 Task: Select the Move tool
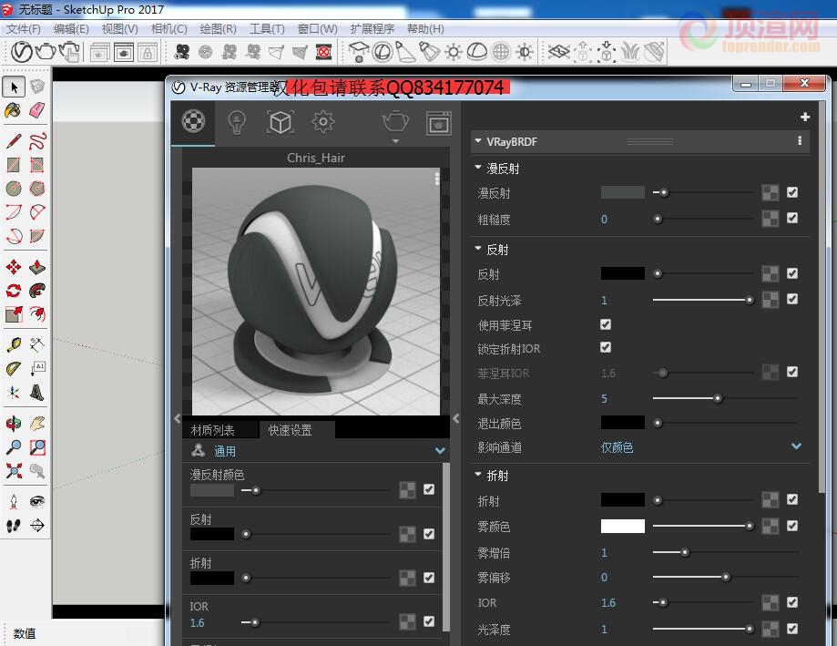click(x=14, y=266)
